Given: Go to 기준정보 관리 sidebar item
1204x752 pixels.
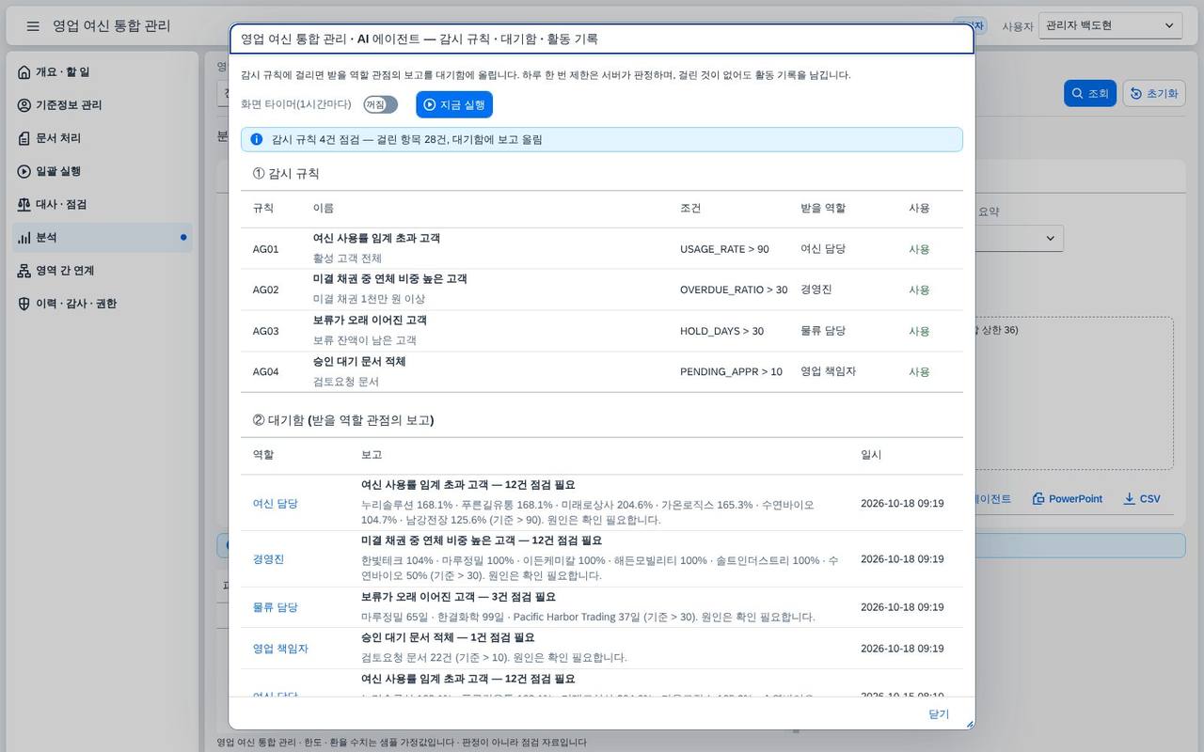Looking at the screenshot, I should click(x=103, y=104).
